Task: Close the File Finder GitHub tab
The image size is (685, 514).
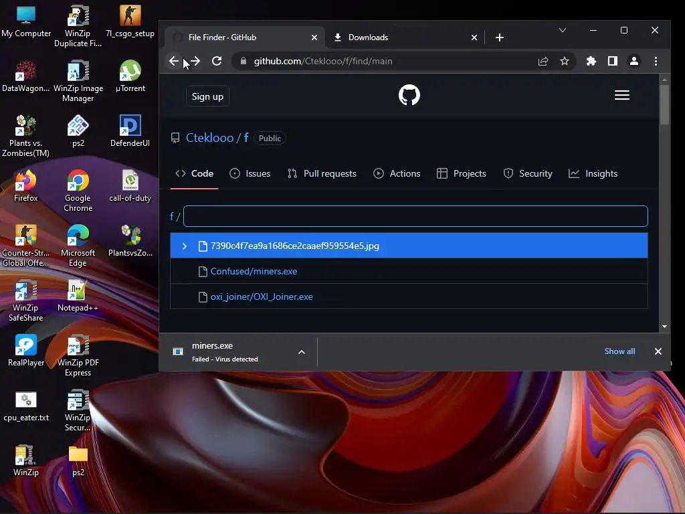Action: coord(314,37)
